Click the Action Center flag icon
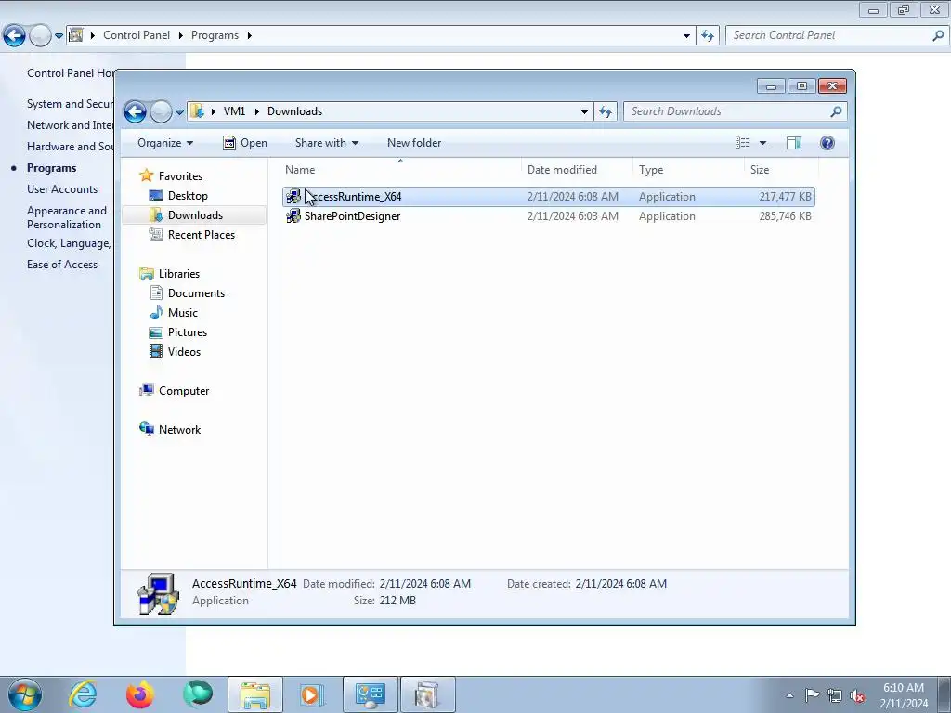 point(812,695)
